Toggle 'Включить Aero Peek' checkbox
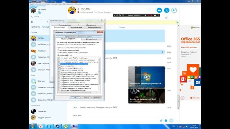 (59, 66)
